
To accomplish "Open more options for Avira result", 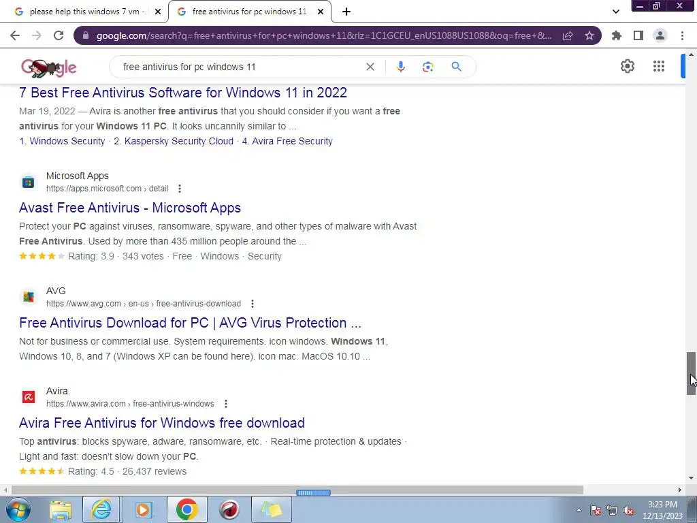I will [x=226, y=404].
